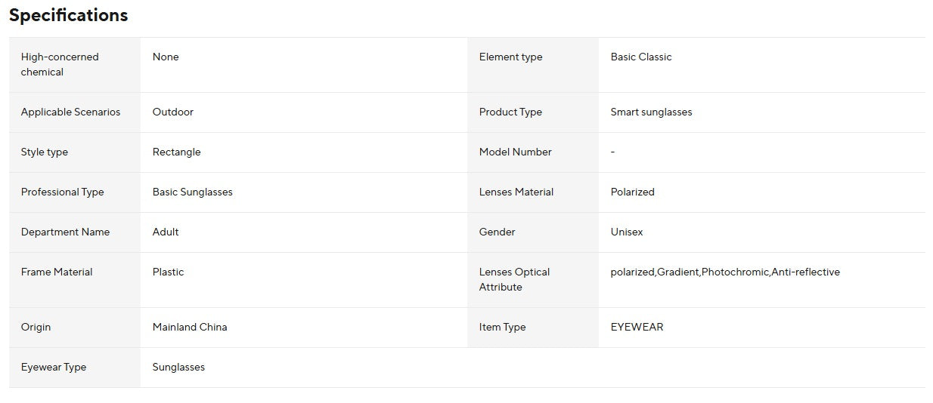Click the EYEWEAR item type value
The height and width of the screenshot is (403, 933).
click(637, 327)
